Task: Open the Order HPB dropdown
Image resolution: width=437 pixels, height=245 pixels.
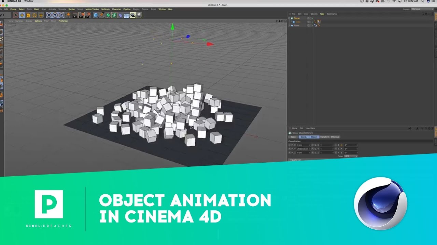Action: (351, 156)
